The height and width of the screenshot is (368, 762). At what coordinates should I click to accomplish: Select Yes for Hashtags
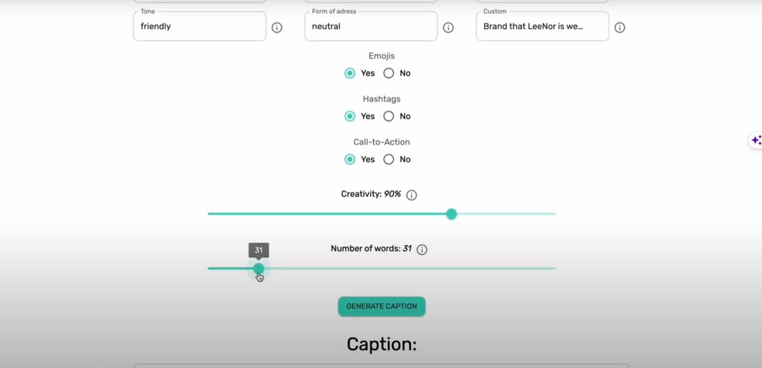point(350,116)
